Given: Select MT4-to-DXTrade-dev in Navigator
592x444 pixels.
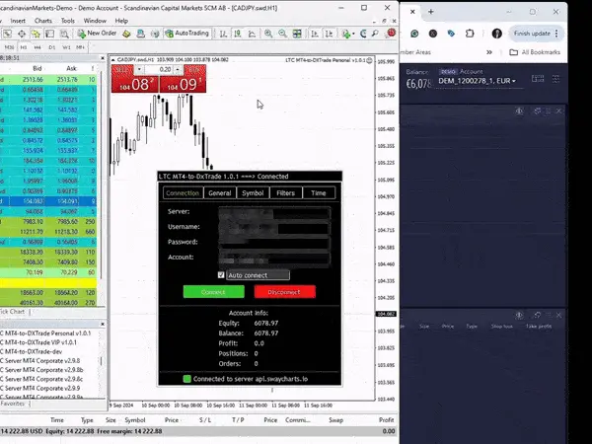Looking at the screenshot, I should pos(31,351).
